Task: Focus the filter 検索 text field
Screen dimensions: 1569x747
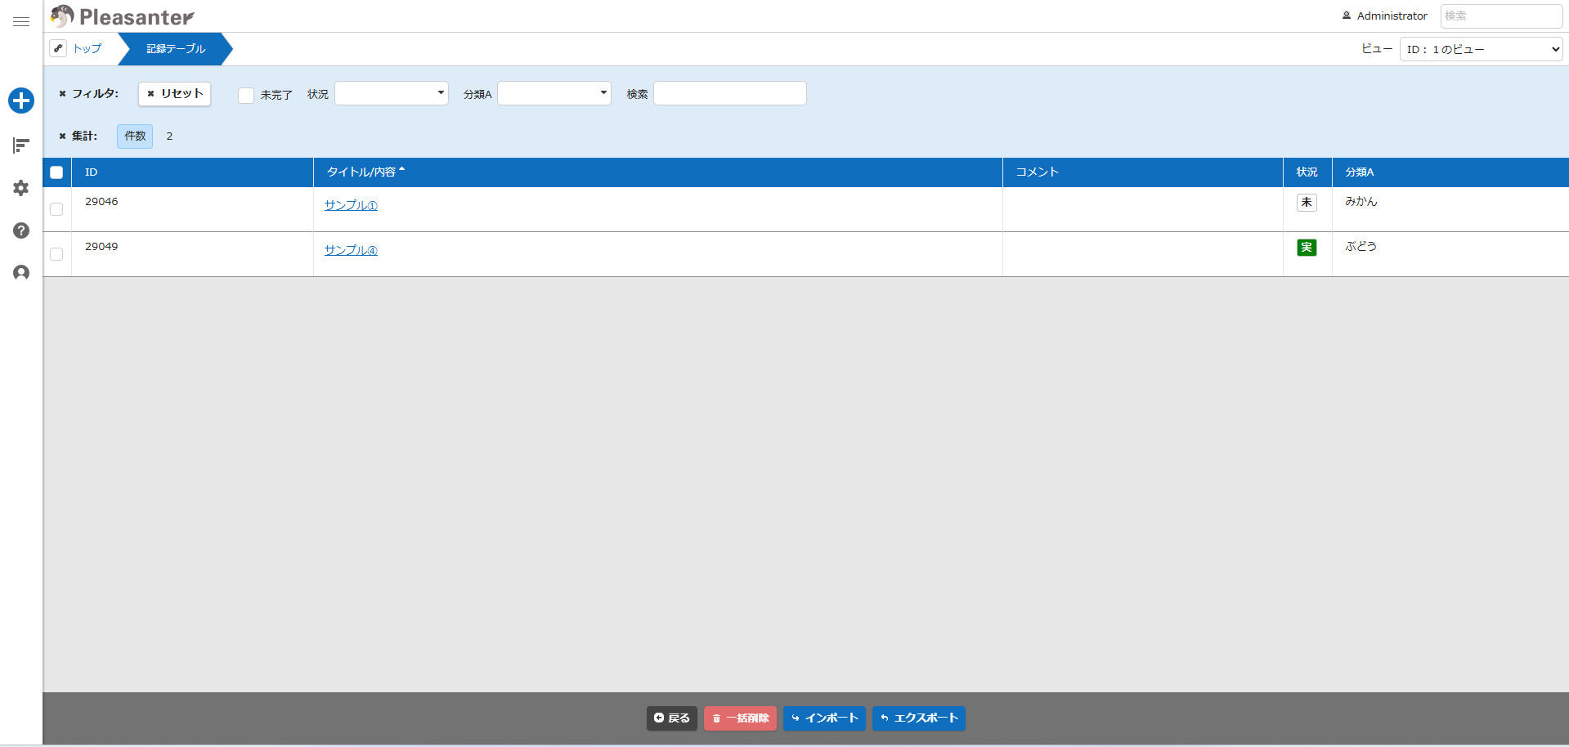Action: pos(730,93)
